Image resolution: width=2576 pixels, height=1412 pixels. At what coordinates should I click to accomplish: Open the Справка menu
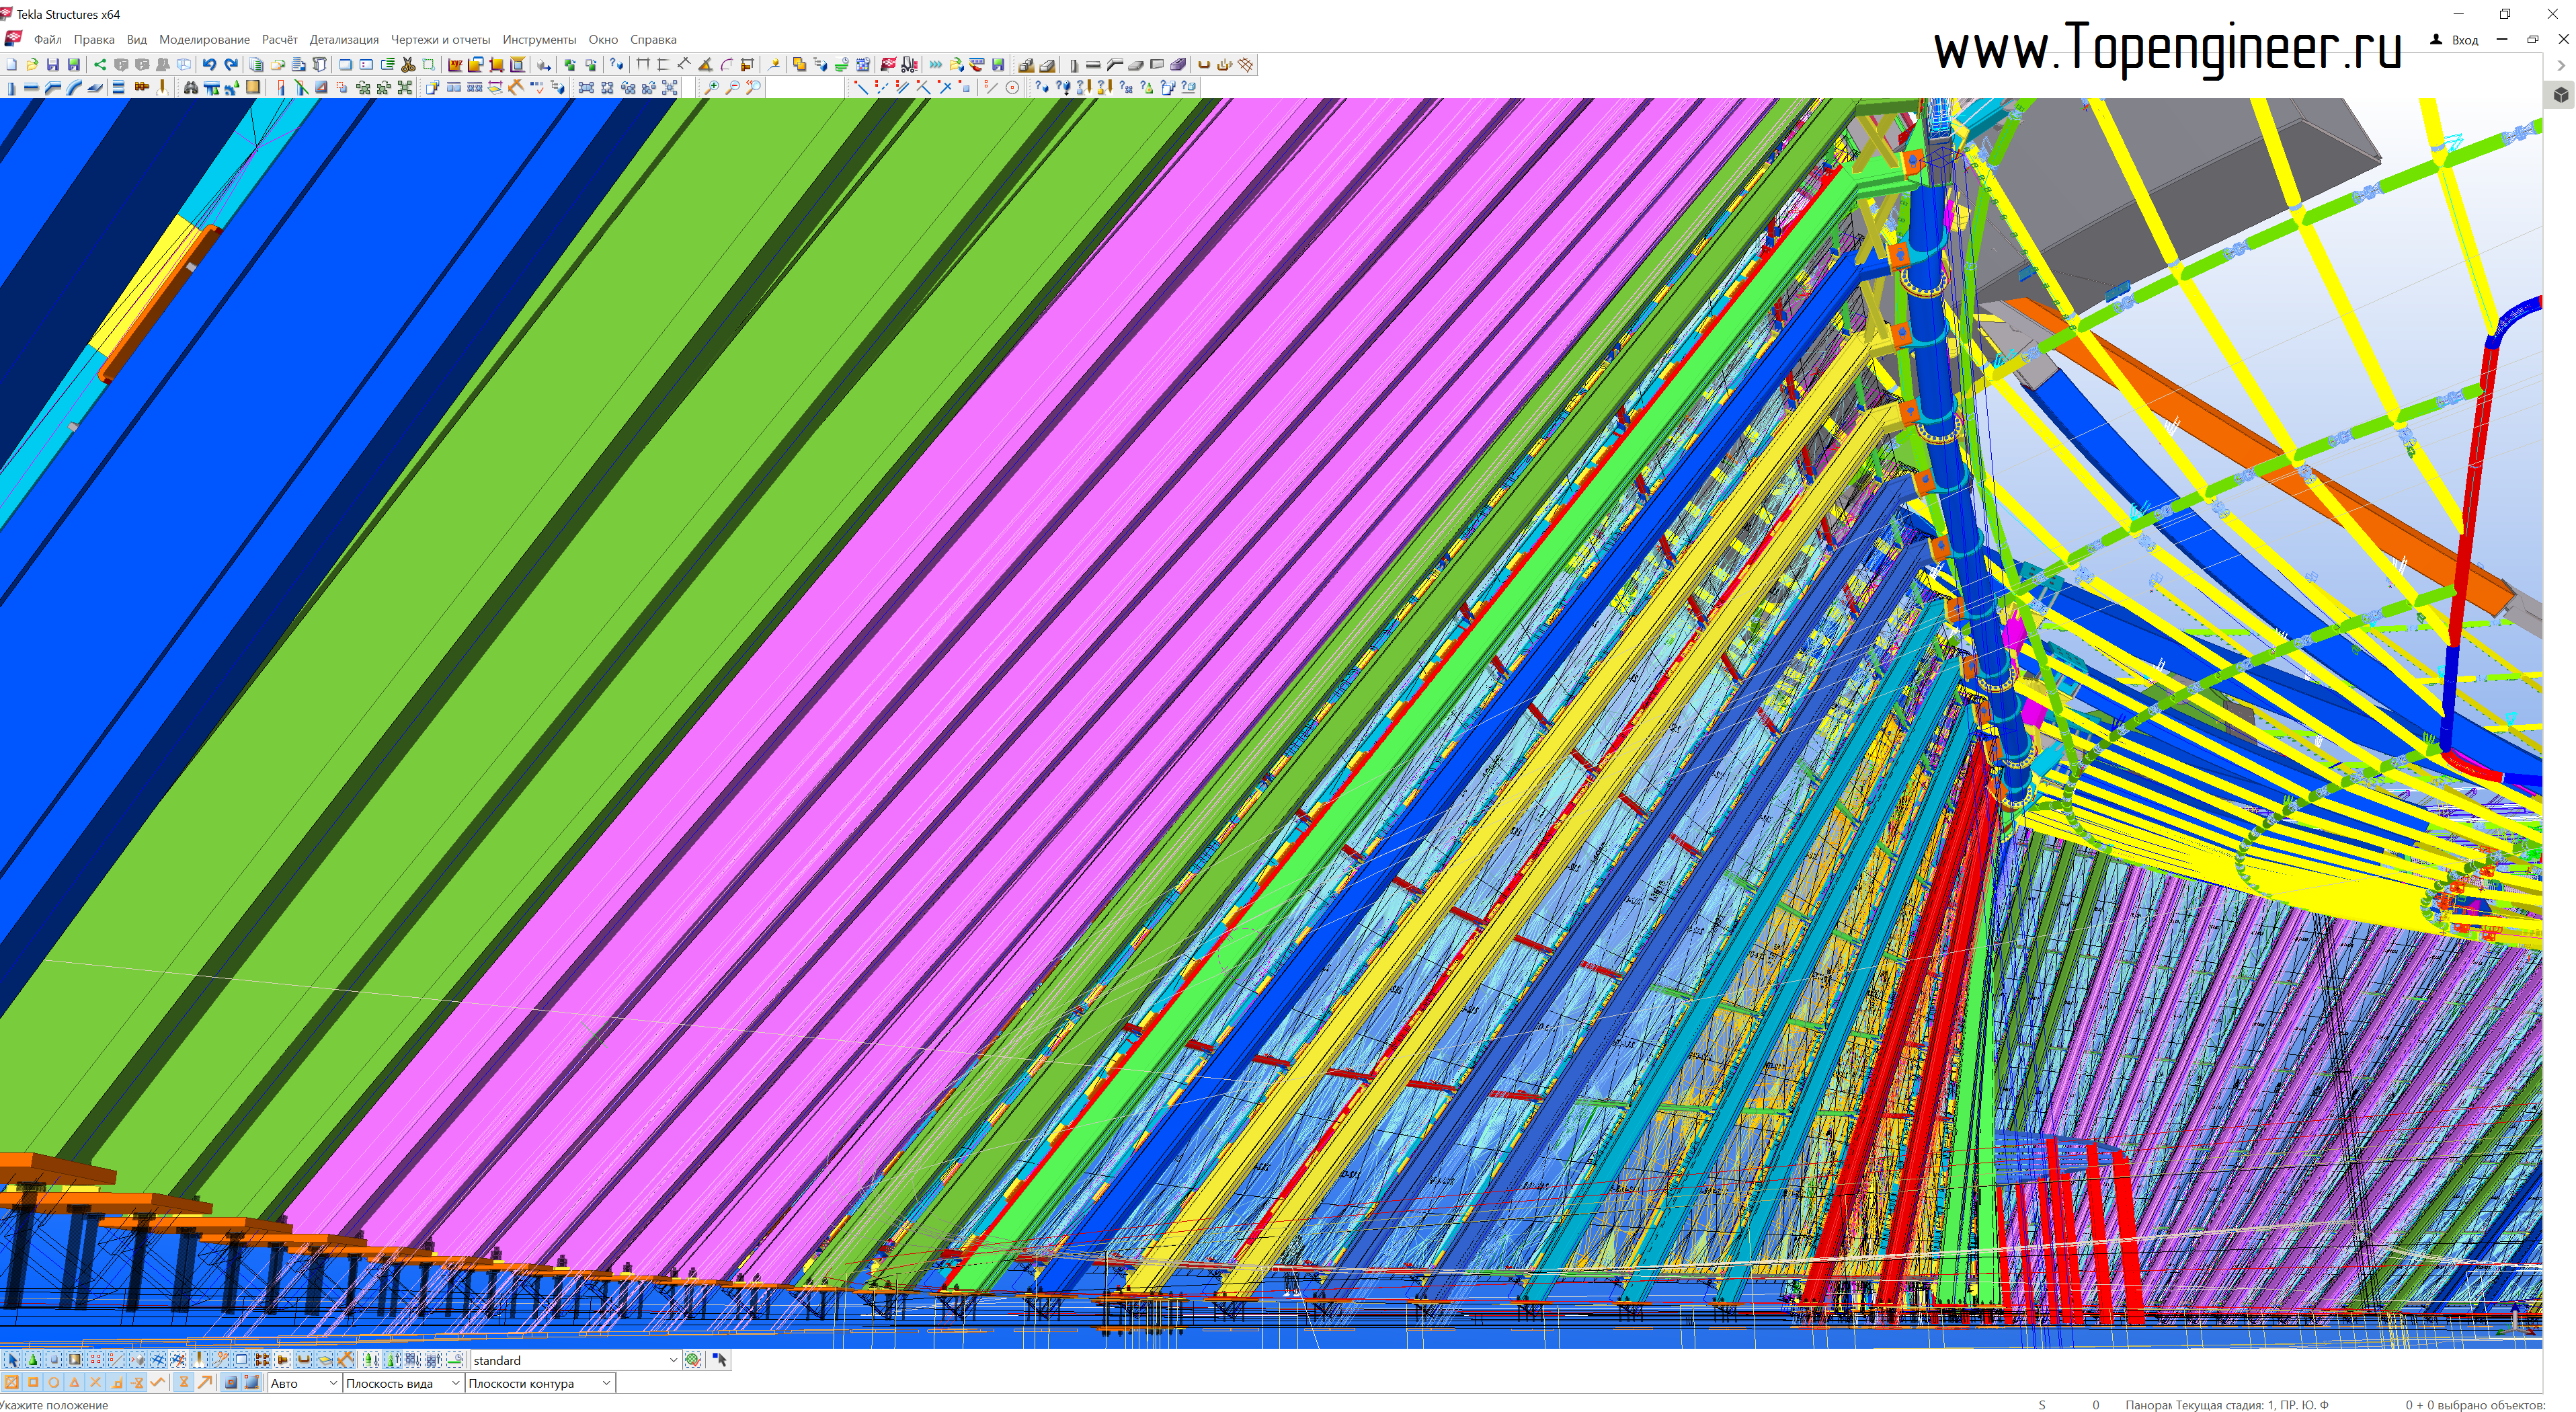click(653, 39)
